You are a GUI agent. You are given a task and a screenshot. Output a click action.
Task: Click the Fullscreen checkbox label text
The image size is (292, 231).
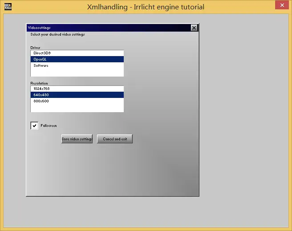click(49, 126)
